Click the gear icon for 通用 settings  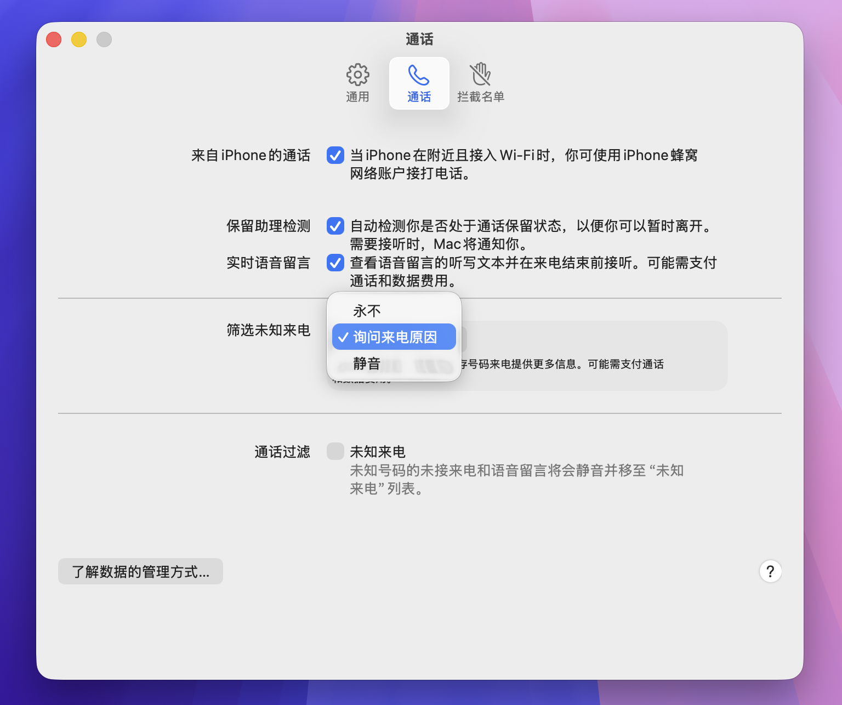(357, 75)
